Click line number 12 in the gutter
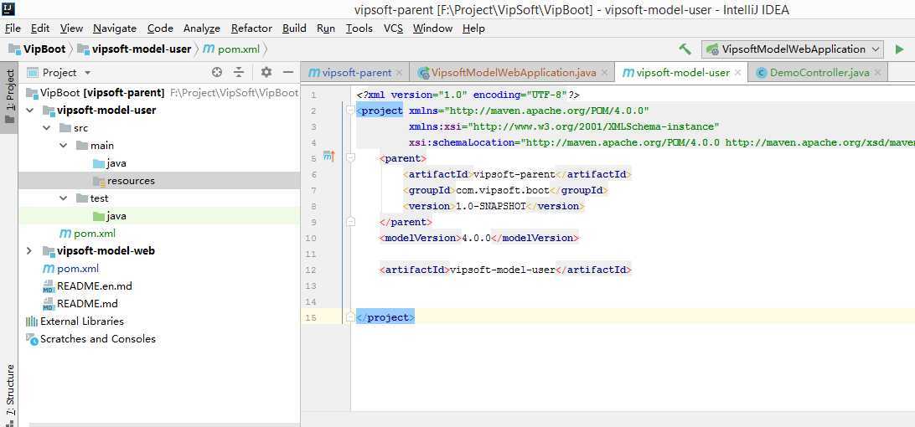Image resolution: width=915 pixels, height=427 pixels. point(310,270)
